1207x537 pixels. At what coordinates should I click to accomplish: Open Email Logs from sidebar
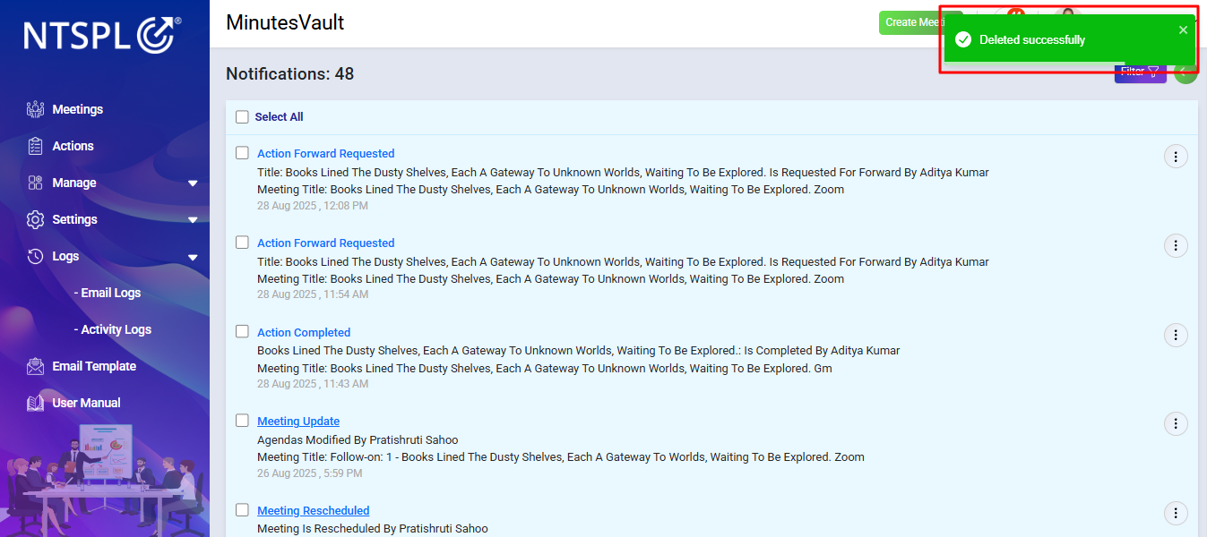coord(108,293)
